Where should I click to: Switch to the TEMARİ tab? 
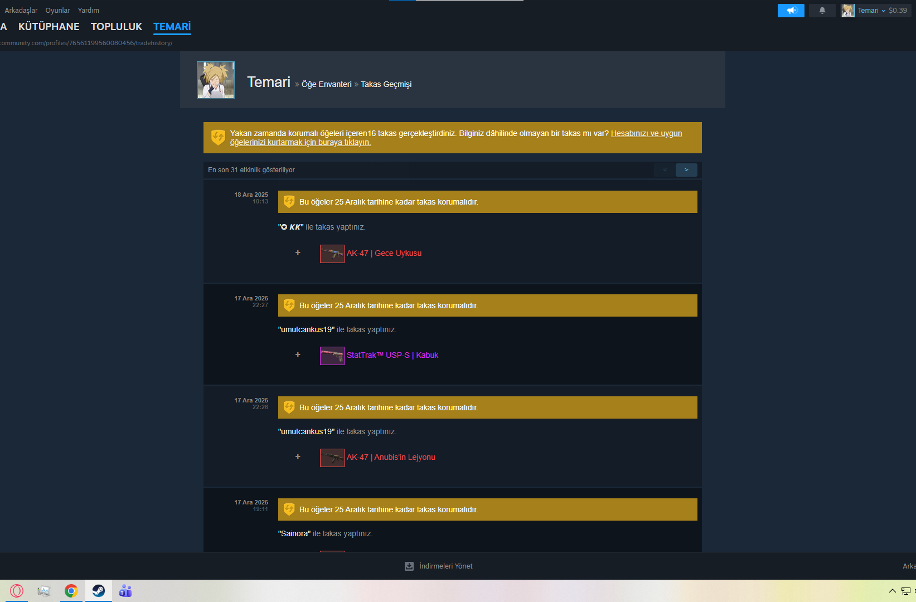tap(172, 27)
